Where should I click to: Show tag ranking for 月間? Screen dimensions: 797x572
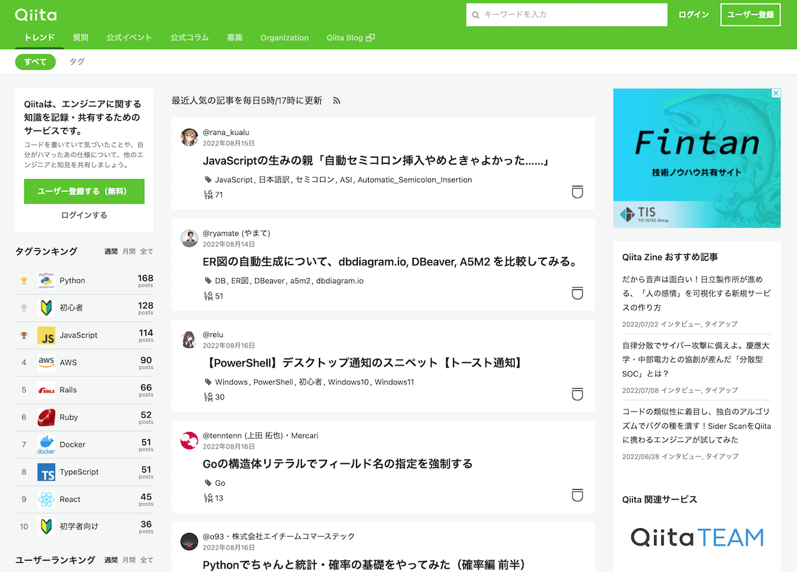(x=129, y=251)
